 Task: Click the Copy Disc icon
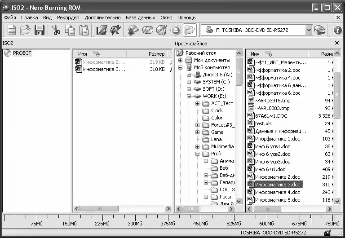click(148, 30)
